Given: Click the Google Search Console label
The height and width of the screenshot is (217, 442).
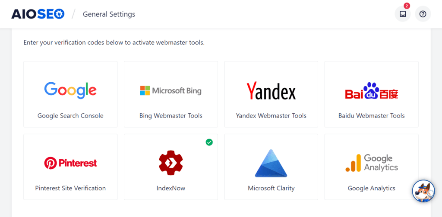Looking at the screenshot, I should (70, 115).
